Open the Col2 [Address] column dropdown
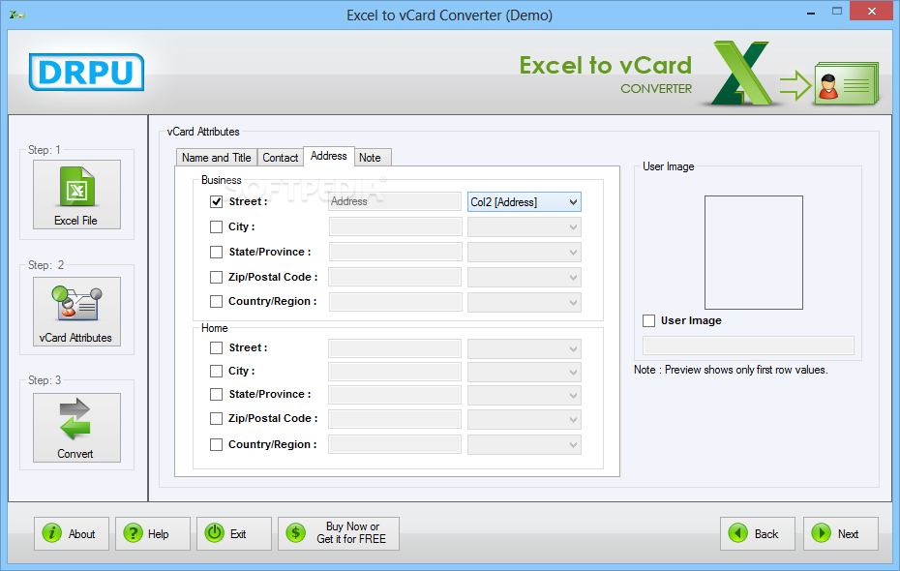 pos(525,202)
